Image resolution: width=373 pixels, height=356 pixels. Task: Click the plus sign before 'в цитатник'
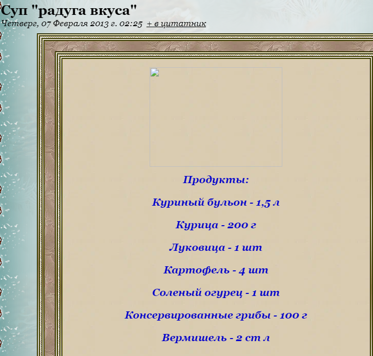(x=149, y=24)
